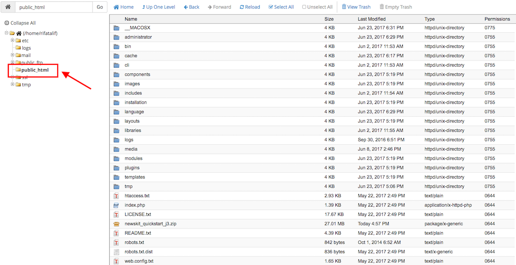Click the htaccess.txt text file icon
516x265 pixels.
(116, 196)
